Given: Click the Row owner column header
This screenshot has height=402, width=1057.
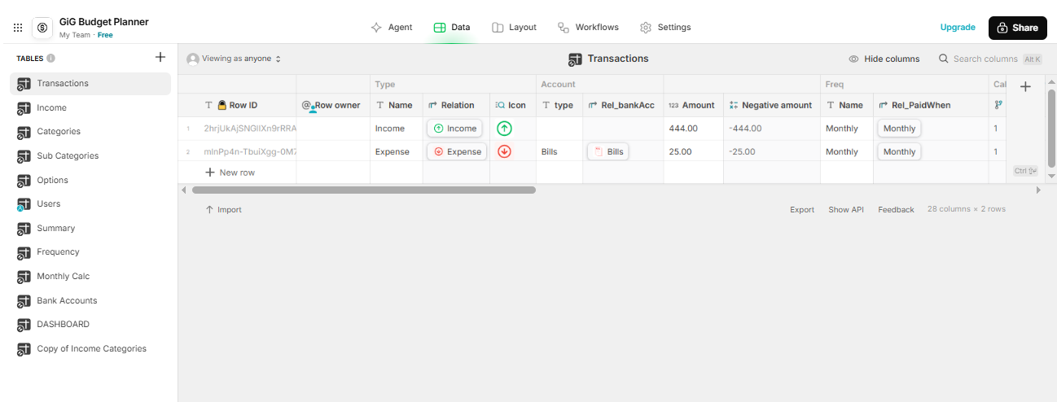Looking at the screenshot, I should tap(333, 105).
